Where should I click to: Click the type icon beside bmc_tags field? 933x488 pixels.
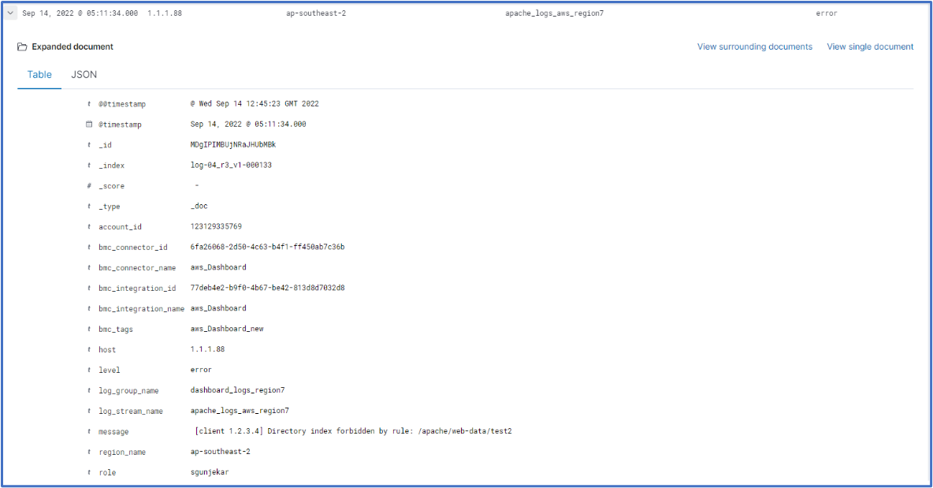click(89, 329)
